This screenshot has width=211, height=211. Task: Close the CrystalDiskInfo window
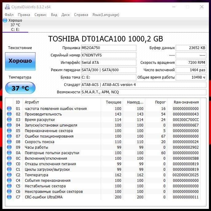tap(201, 7)
